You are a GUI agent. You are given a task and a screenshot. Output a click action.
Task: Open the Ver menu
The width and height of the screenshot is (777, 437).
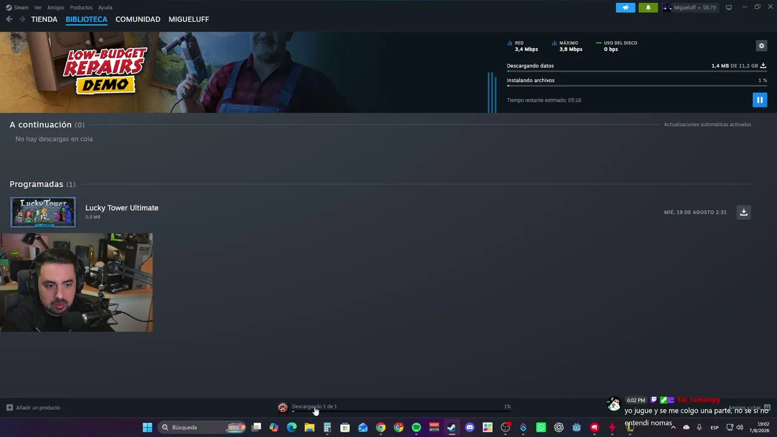coord(38,8)
